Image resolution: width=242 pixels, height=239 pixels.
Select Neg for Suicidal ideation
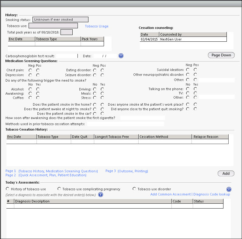point(188,70)
